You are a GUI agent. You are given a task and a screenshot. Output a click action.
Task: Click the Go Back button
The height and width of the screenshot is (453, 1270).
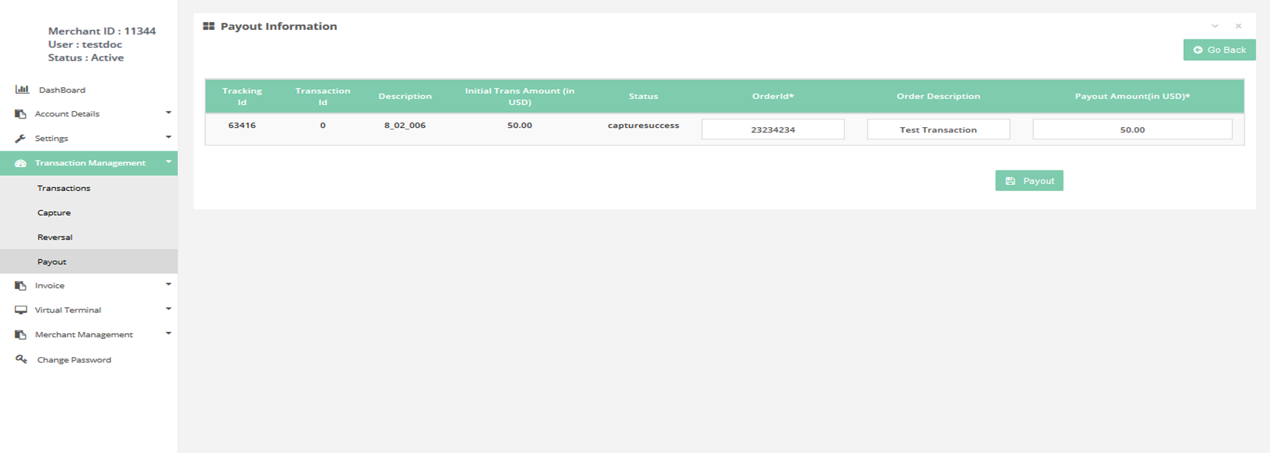coord(1219,50)
